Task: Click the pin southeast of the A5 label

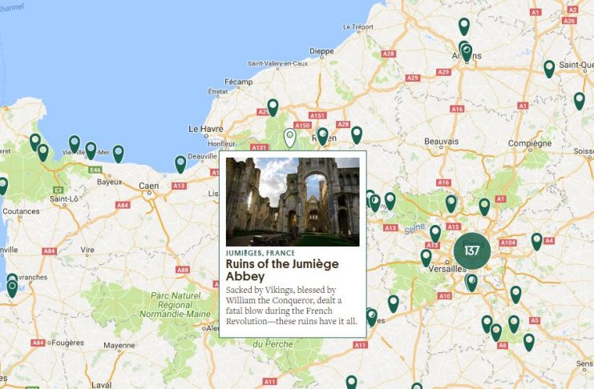Action: (x=529, y=343)
